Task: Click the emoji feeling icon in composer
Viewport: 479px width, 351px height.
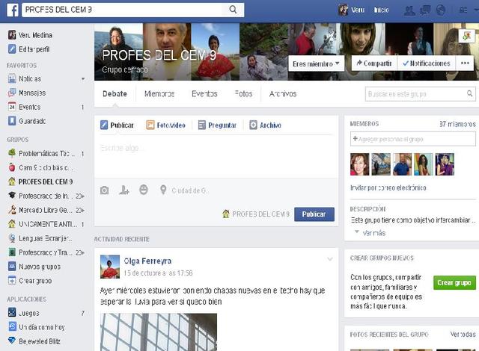Action: [143, 190]
